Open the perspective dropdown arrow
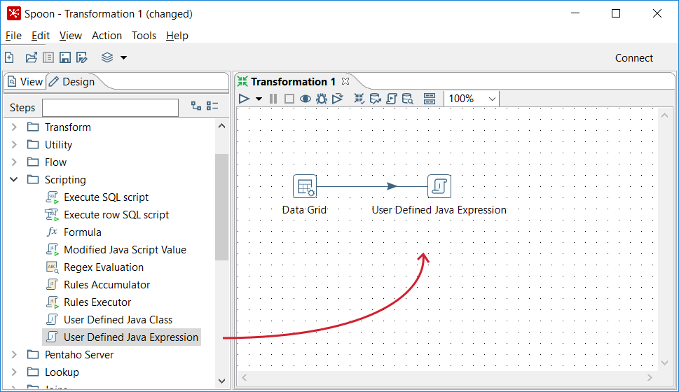Viewport: 679px width, 392px height. click(x=123, y=57)
